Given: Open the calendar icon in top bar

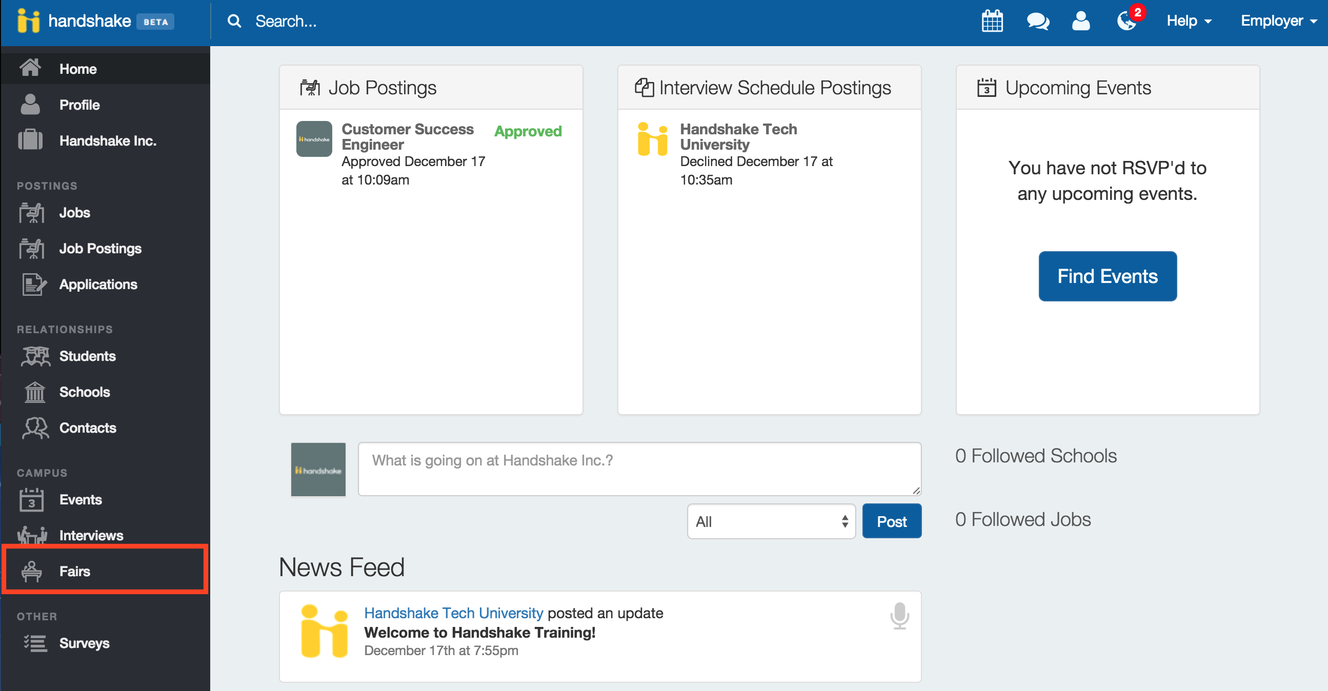Looking at the screenshot, I should tap(992, 21).
